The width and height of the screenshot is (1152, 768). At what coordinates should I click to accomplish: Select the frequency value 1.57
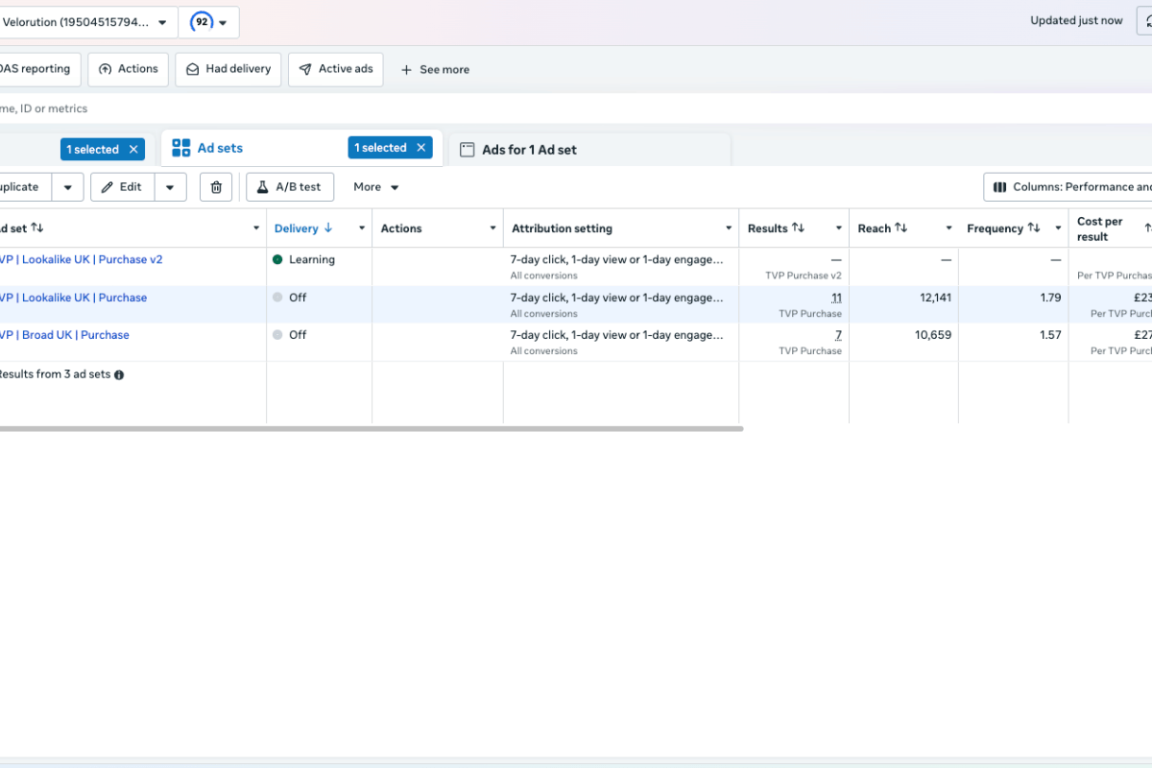1050,335
